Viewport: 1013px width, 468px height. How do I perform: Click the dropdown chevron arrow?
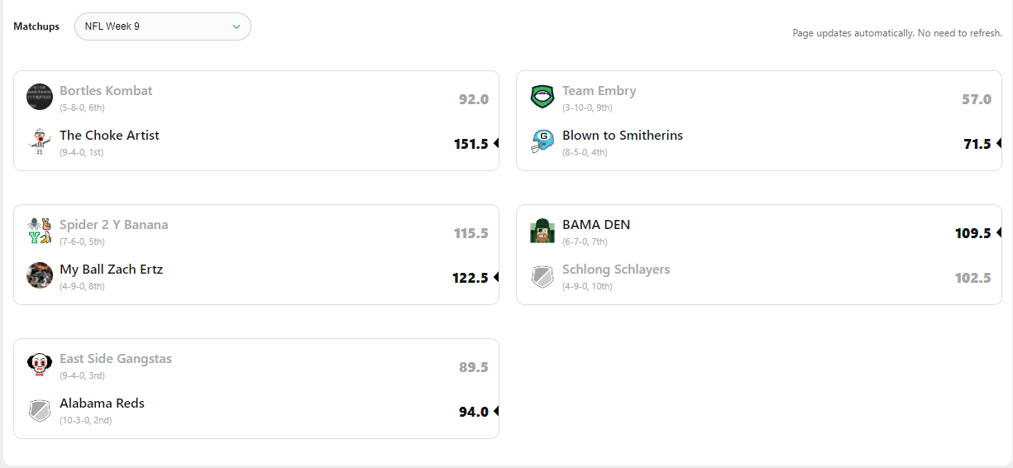237,26
